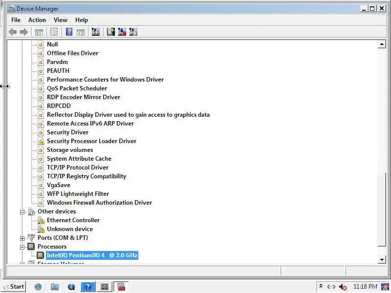The width and height of the screenshot is (391, 293).
Task: Select WFP Lightweight Filter
Action: pyautogui.click(x=78, y=194)
